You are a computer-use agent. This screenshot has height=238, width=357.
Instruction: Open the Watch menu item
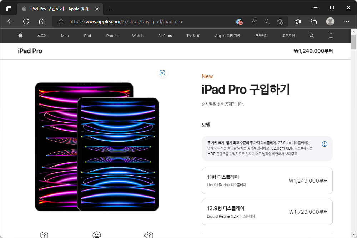click(138, 36)
